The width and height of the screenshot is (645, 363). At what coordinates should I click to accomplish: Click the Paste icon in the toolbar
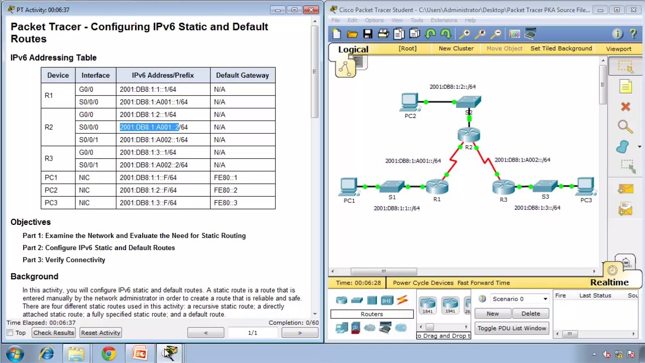coord(414,34)
